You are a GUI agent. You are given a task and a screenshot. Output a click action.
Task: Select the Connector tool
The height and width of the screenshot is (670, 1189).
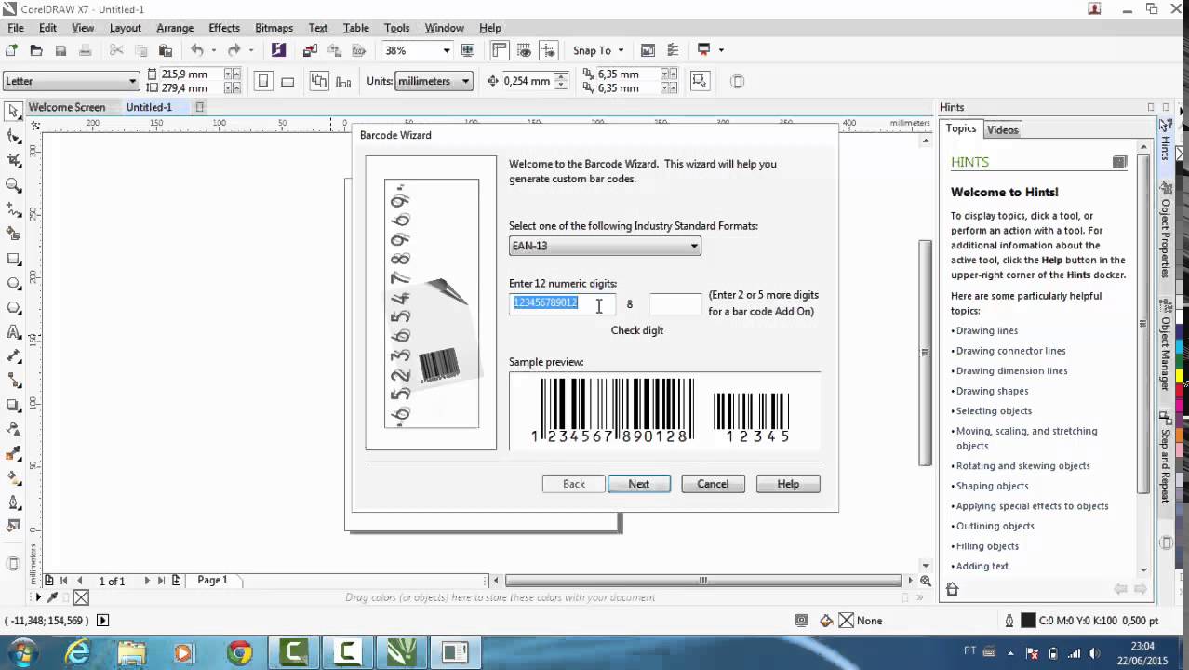13,381
